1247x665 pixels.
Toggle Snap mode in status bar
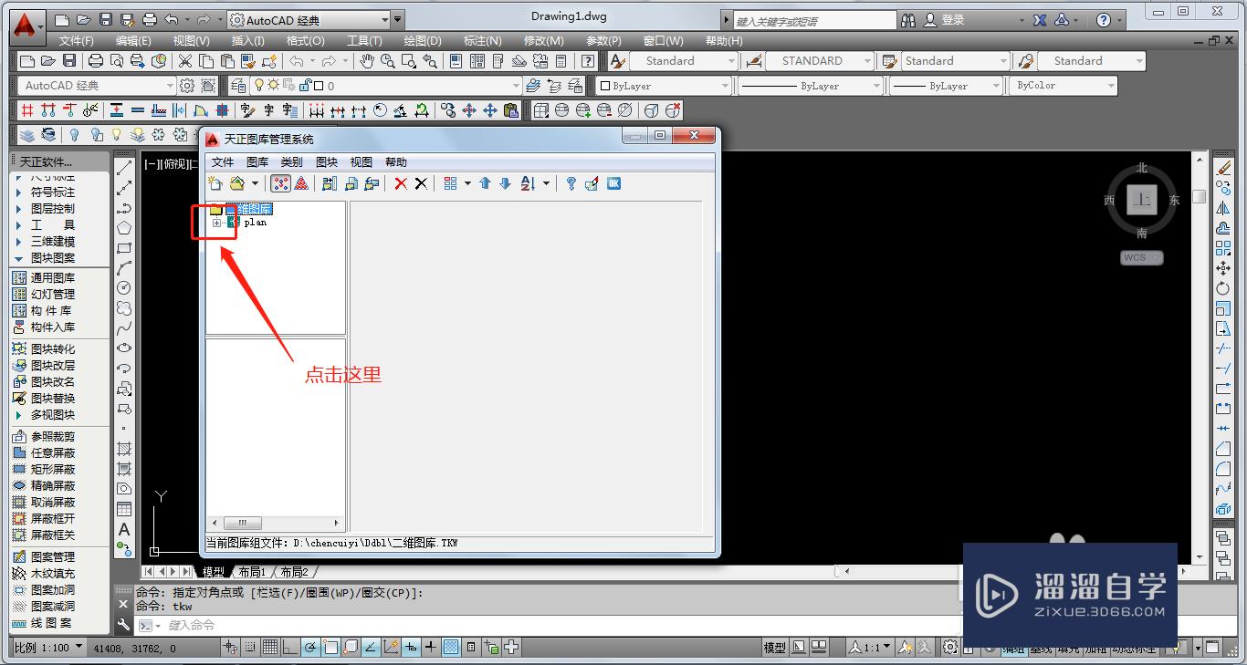pyautogui.click(x=250, y=648)
